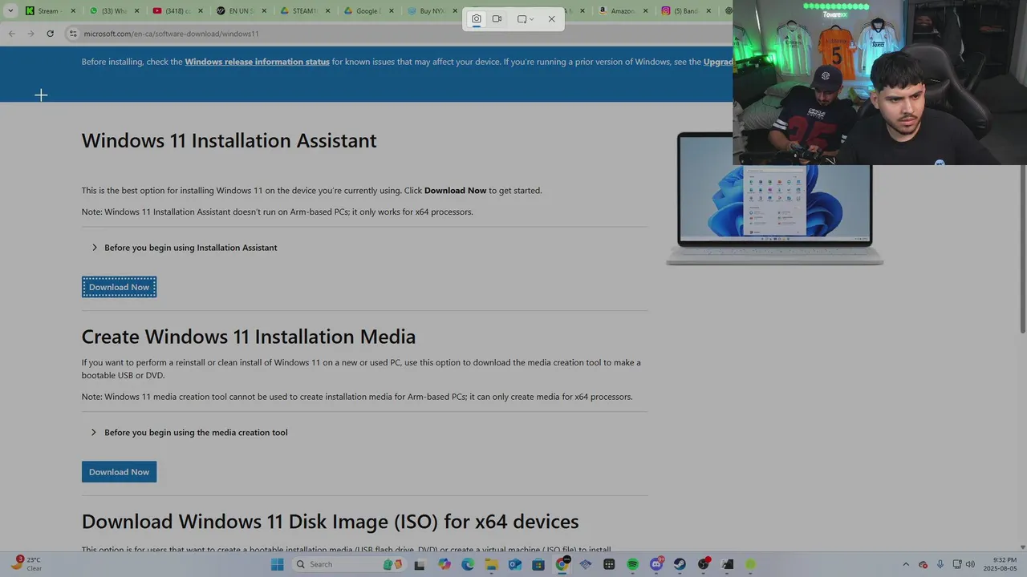Image resolution: width=1027 pixels, height=577 pixels.
Task: Close the snipping tool overlay bar
Action: pos(551,18)
